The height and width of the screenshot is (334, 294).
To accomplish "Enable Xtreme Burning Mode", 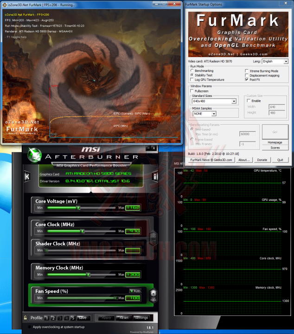I will pyautogui.click(x=247, y=71).
